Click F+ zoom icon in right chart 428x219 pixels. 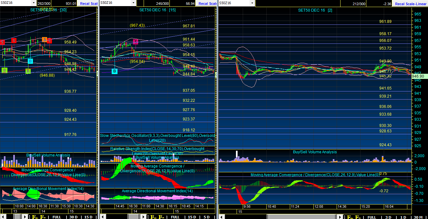350,217
